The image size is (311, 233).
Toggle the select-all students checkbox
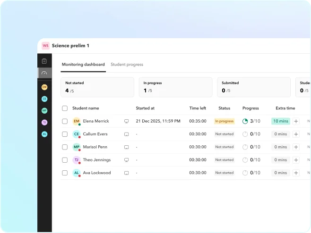65,108
